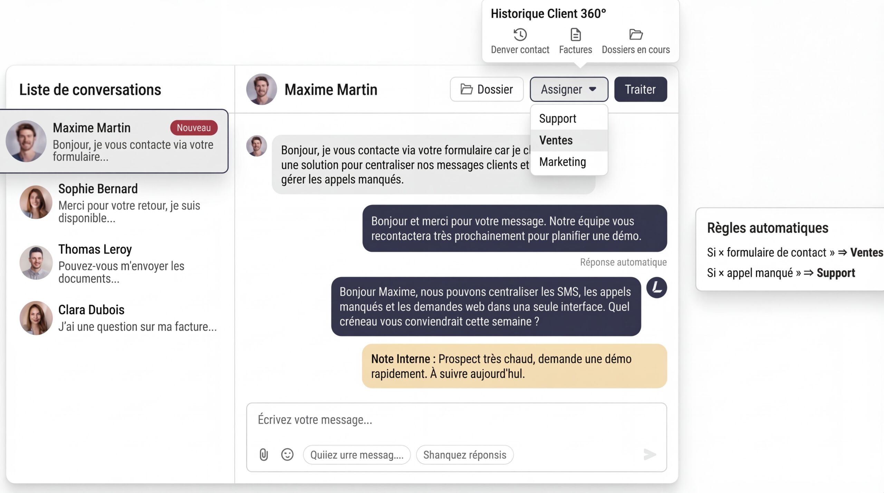This screenshot has width=884, height=493.
Task: Expand the Assigner dropdown
Action: pyautogui.click(x=569, y=89)
